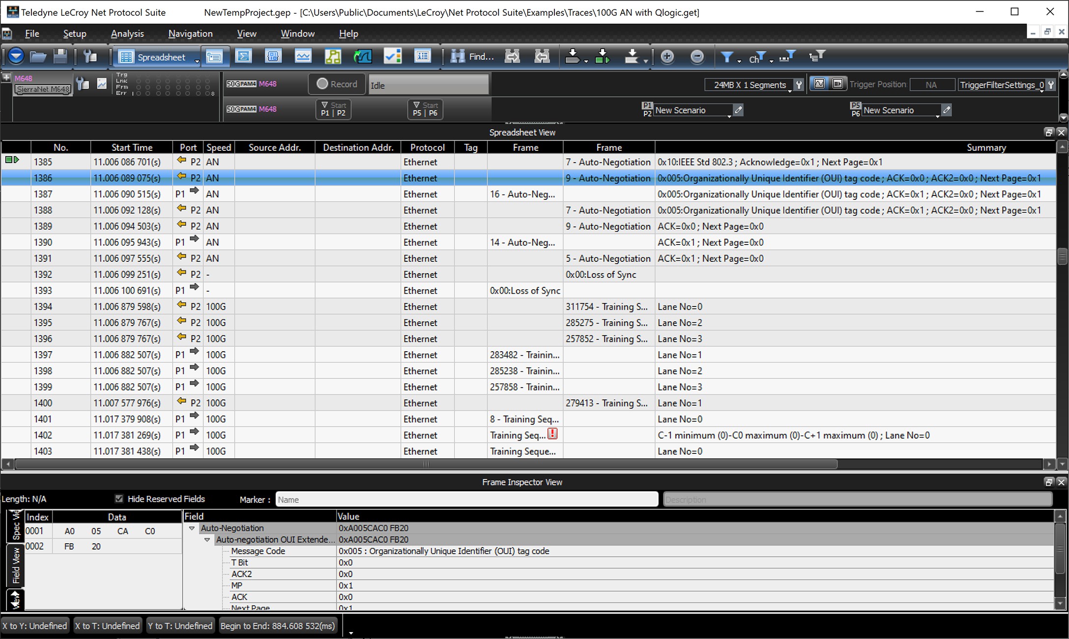The height and width of the screenshot is (639, 1069).
Task: Click the SierraNet M648 device button
Action: 43,89
